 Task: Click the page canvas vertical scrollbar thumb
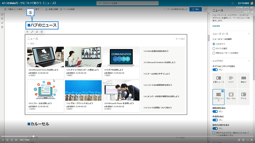209,38
